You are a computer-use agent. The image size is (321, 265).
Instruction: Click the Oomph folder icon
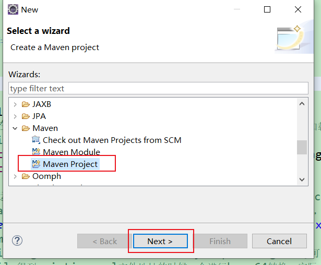point(26,176)
